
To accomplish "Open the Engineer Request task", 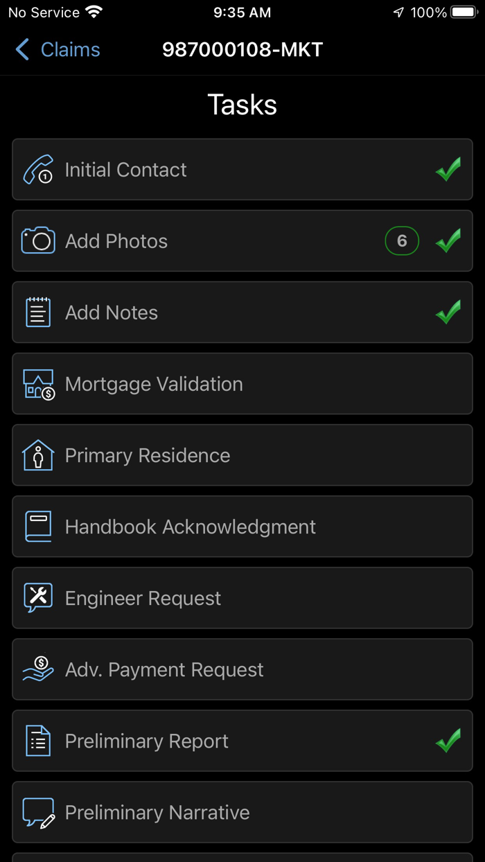I will (x=242, y=598).
